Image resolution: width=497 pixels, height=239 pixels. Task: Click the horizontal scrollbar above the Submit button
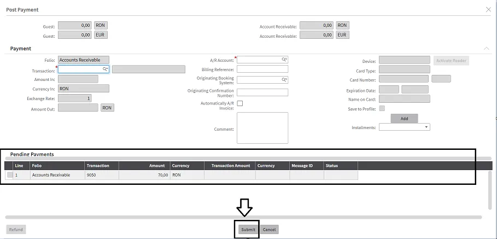coord(243,217)
